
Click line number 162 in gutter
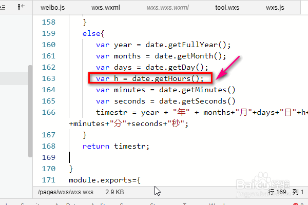click(49, 67)
